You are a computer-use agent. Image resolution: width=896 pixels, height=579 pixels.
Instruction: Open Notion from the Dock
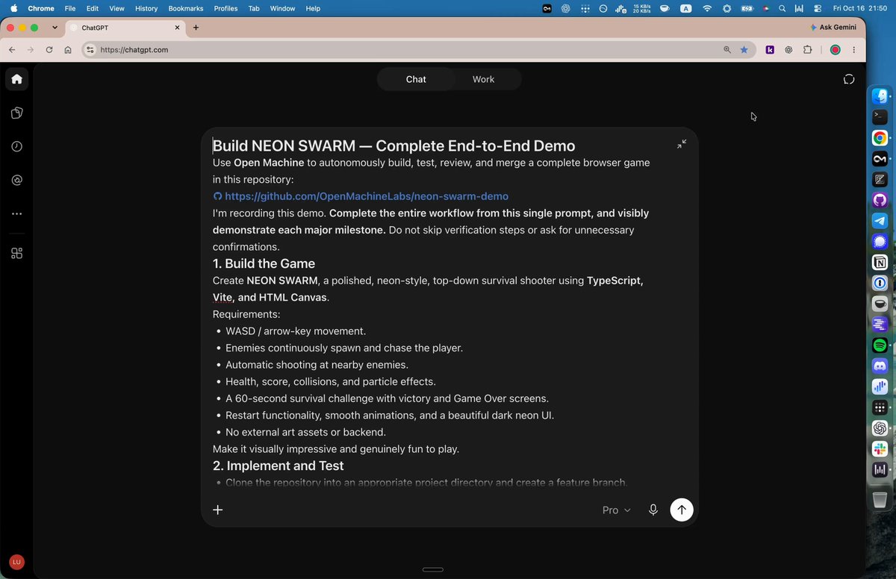pyautogui.click(x=880, y=263)
